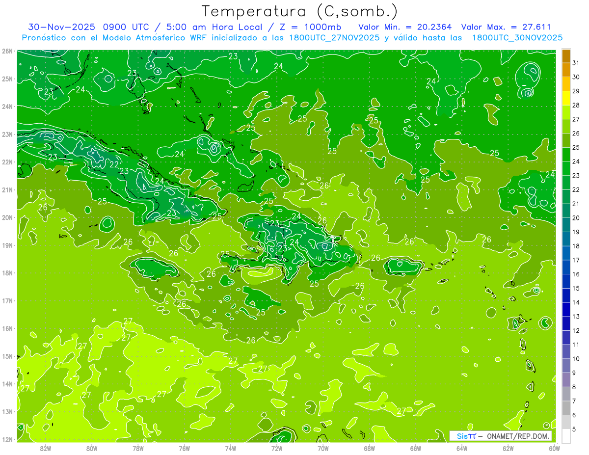Click the 23N latitude label

click(x=7, y=134)
